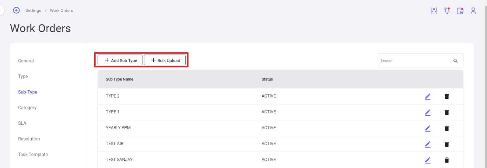
Task: Go to Task Template section
Action: [33, 154]
